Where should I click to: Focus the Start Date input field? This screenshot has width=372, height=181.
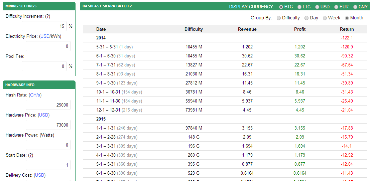click(x=48, y=165)
